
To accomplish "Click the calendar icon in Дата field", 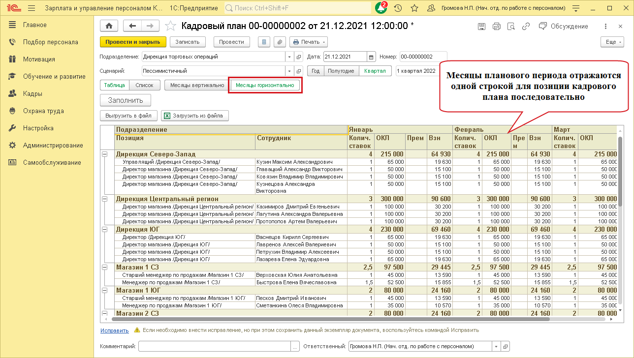I will point(372,57).
